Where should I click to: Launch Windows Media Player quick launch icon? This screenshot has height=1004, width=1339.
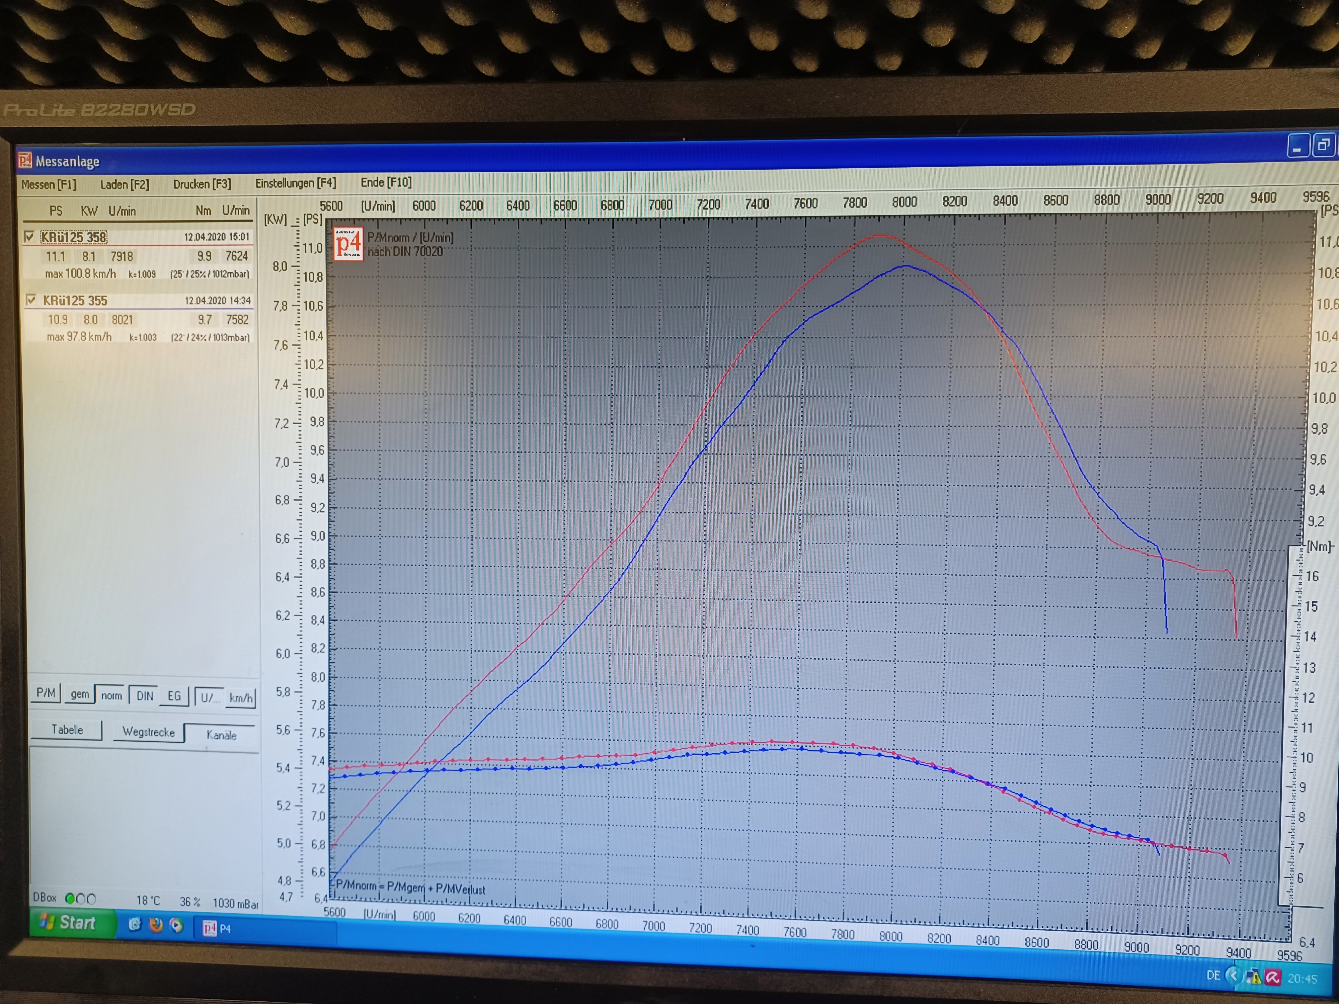click(x=176, y=925)
